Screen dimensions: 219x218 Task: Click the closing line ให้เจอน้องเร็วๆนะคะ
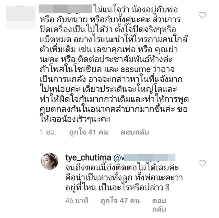pyautogui.click(x=75, y=119)
